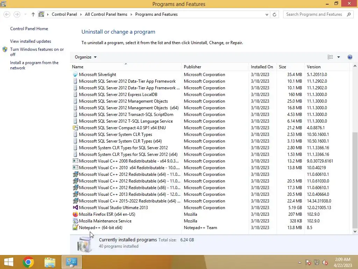358x269 pixels.
Task: Click the change view icon
Action: point(330,57)
